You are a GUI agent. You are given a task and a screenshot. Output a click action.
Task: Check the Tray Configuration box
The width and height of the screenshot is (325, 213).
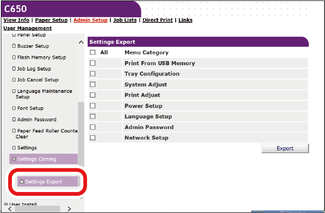(93, 74)
